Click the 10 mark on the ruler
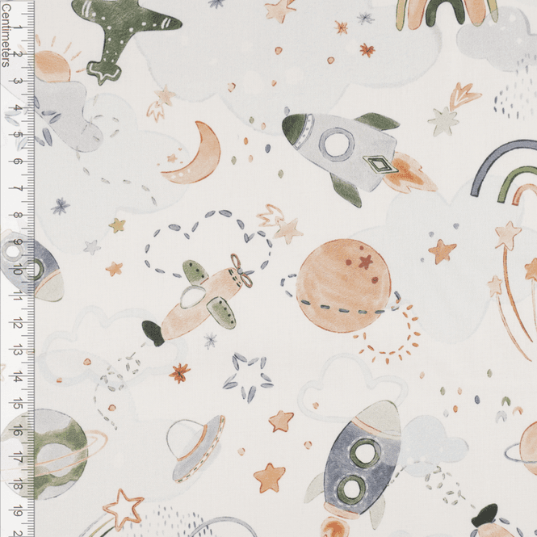 [x=17, y=270]
